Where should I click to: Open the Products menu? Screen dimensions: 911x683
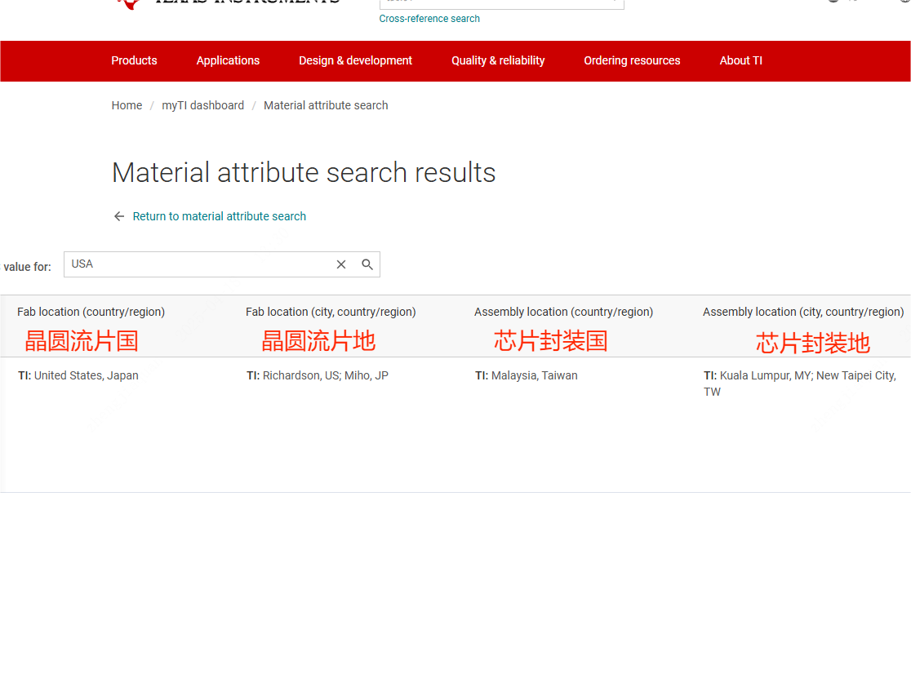(134, 60)
